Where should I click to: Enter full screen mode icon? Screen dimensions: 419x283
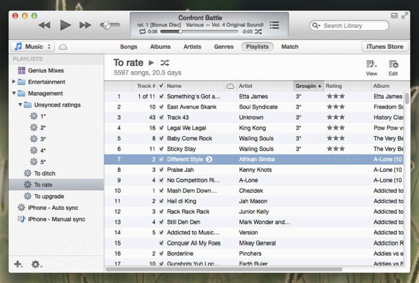404,16
